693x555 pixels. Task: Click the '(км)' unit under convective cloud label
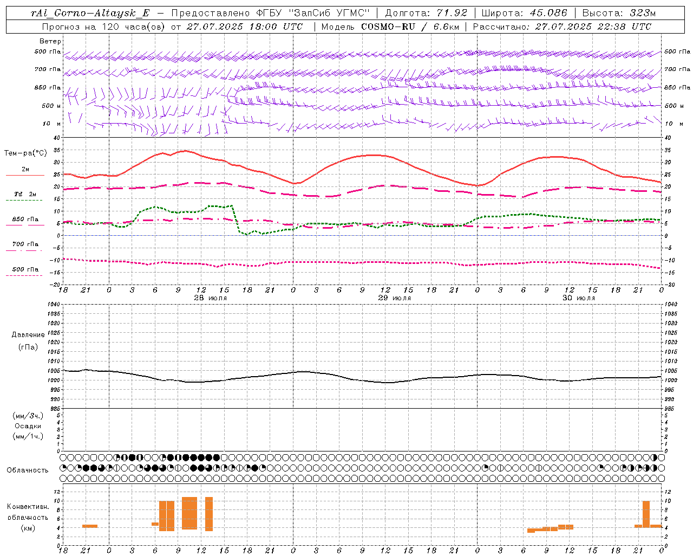coord(28,528)
